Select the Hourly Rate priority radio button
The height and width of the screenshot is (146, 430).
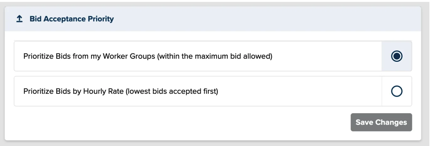397,91
